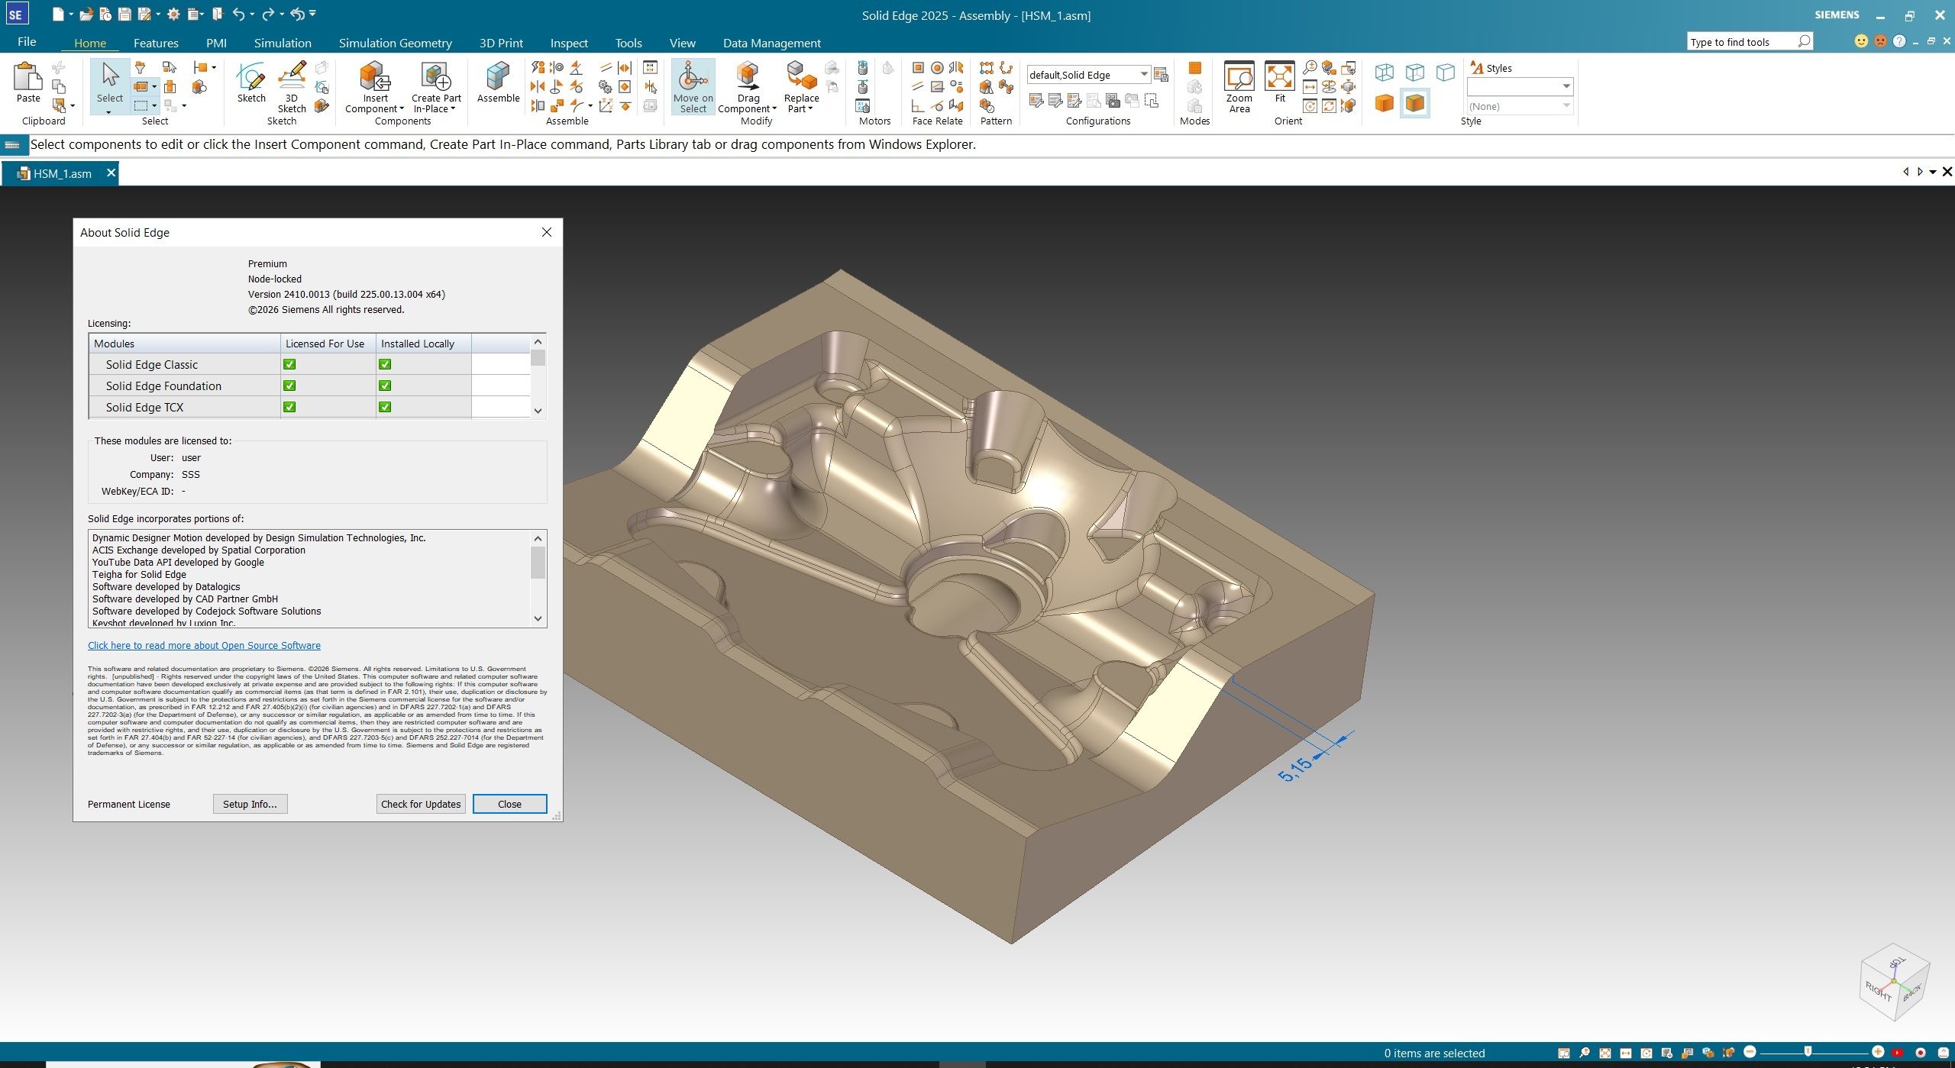1955x1068 pixels.
Task: Open the Styles combo box dropdown
Action: coord(1566,86)
